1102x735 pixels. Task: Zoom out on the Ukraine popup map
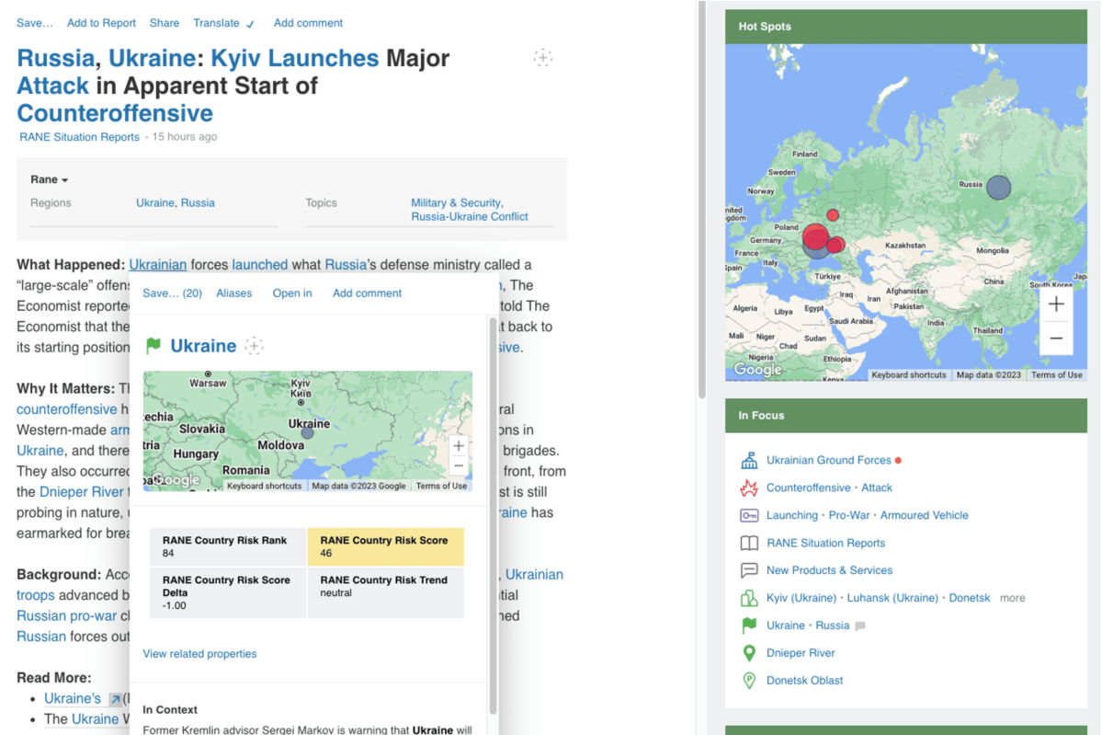click(459, 465)
